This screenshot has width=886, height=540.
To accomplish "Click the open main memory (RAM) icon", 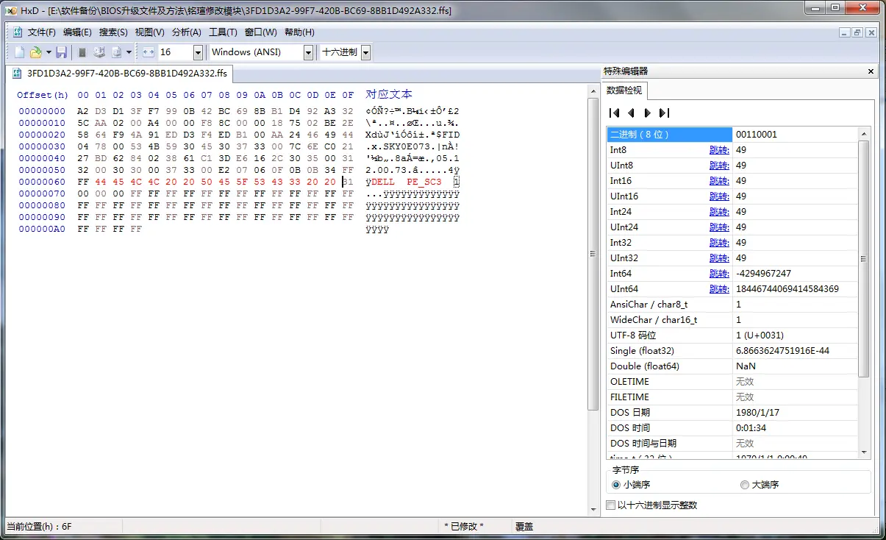I will click(82, 52).
